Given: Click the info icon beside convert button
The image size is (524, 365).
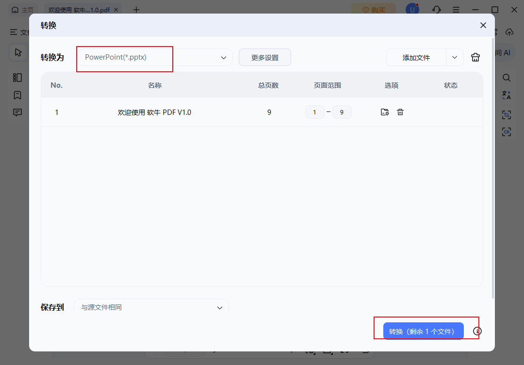Looking at the screenshot, I should [x=477, y=331].
